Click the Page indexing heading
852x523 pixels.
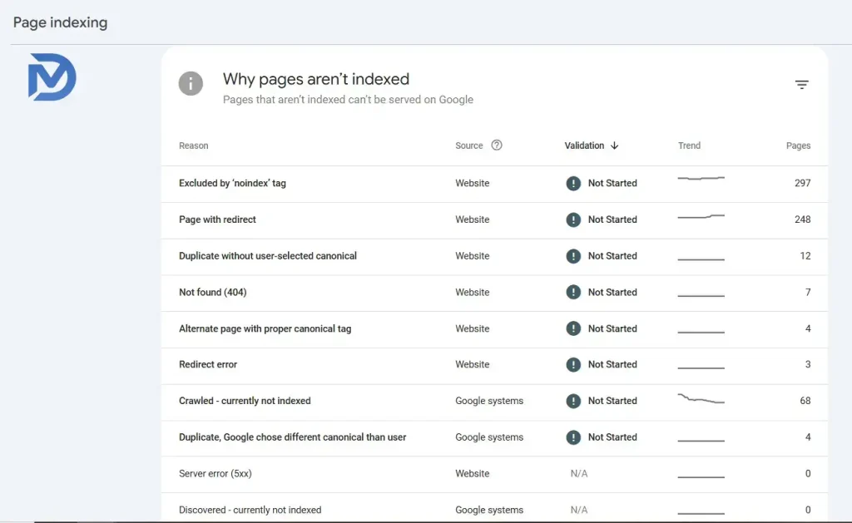60,22
